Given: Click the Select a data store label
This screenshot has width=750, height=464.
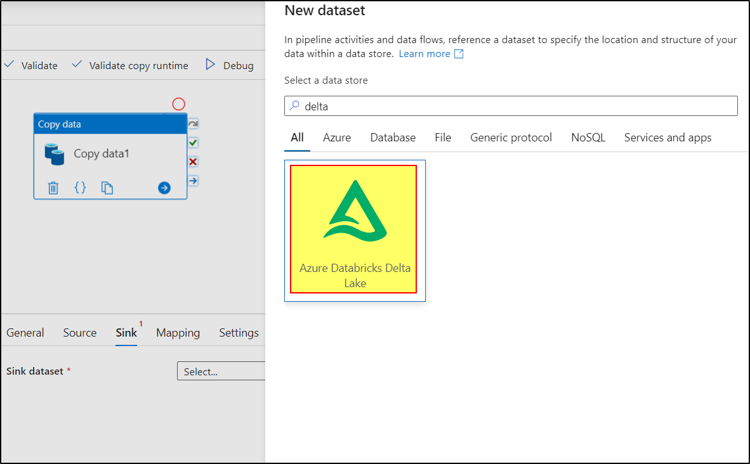Looking at the screenshot, I should point(326,81).
